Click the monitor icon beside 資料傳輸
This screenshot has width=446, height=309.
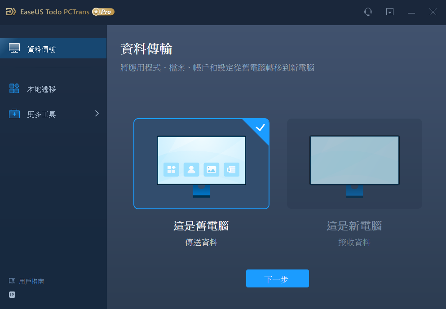tap(14, 48)
